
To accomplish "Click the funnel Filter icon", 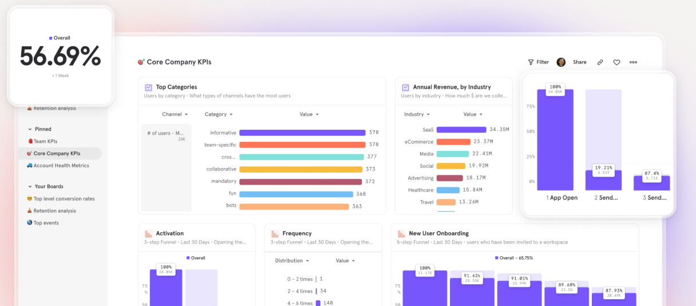I will click(x=531, y=62).
